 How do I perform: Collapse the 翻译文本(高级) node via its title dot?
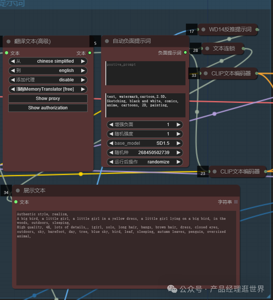[9, 41]
